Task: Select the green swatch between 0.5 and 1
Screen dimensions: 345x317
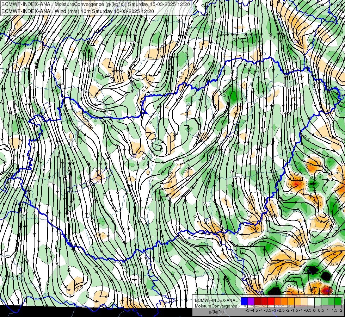Action: click(324, 301)
